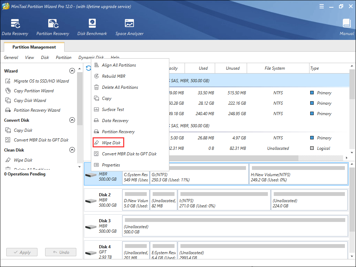The image size is (356, 267).
Task: Click the File System column header
Action: 274,68
